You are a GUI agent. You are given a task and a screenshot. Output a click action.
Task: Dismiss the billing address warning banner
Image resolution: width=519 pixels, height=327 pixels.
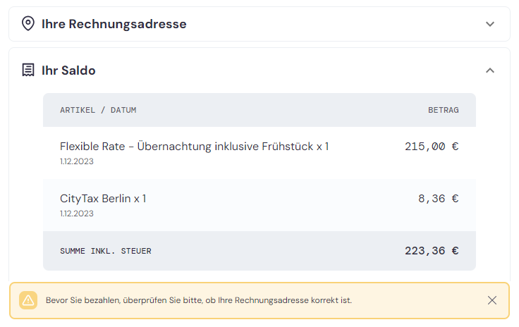(x=492, y=300)
